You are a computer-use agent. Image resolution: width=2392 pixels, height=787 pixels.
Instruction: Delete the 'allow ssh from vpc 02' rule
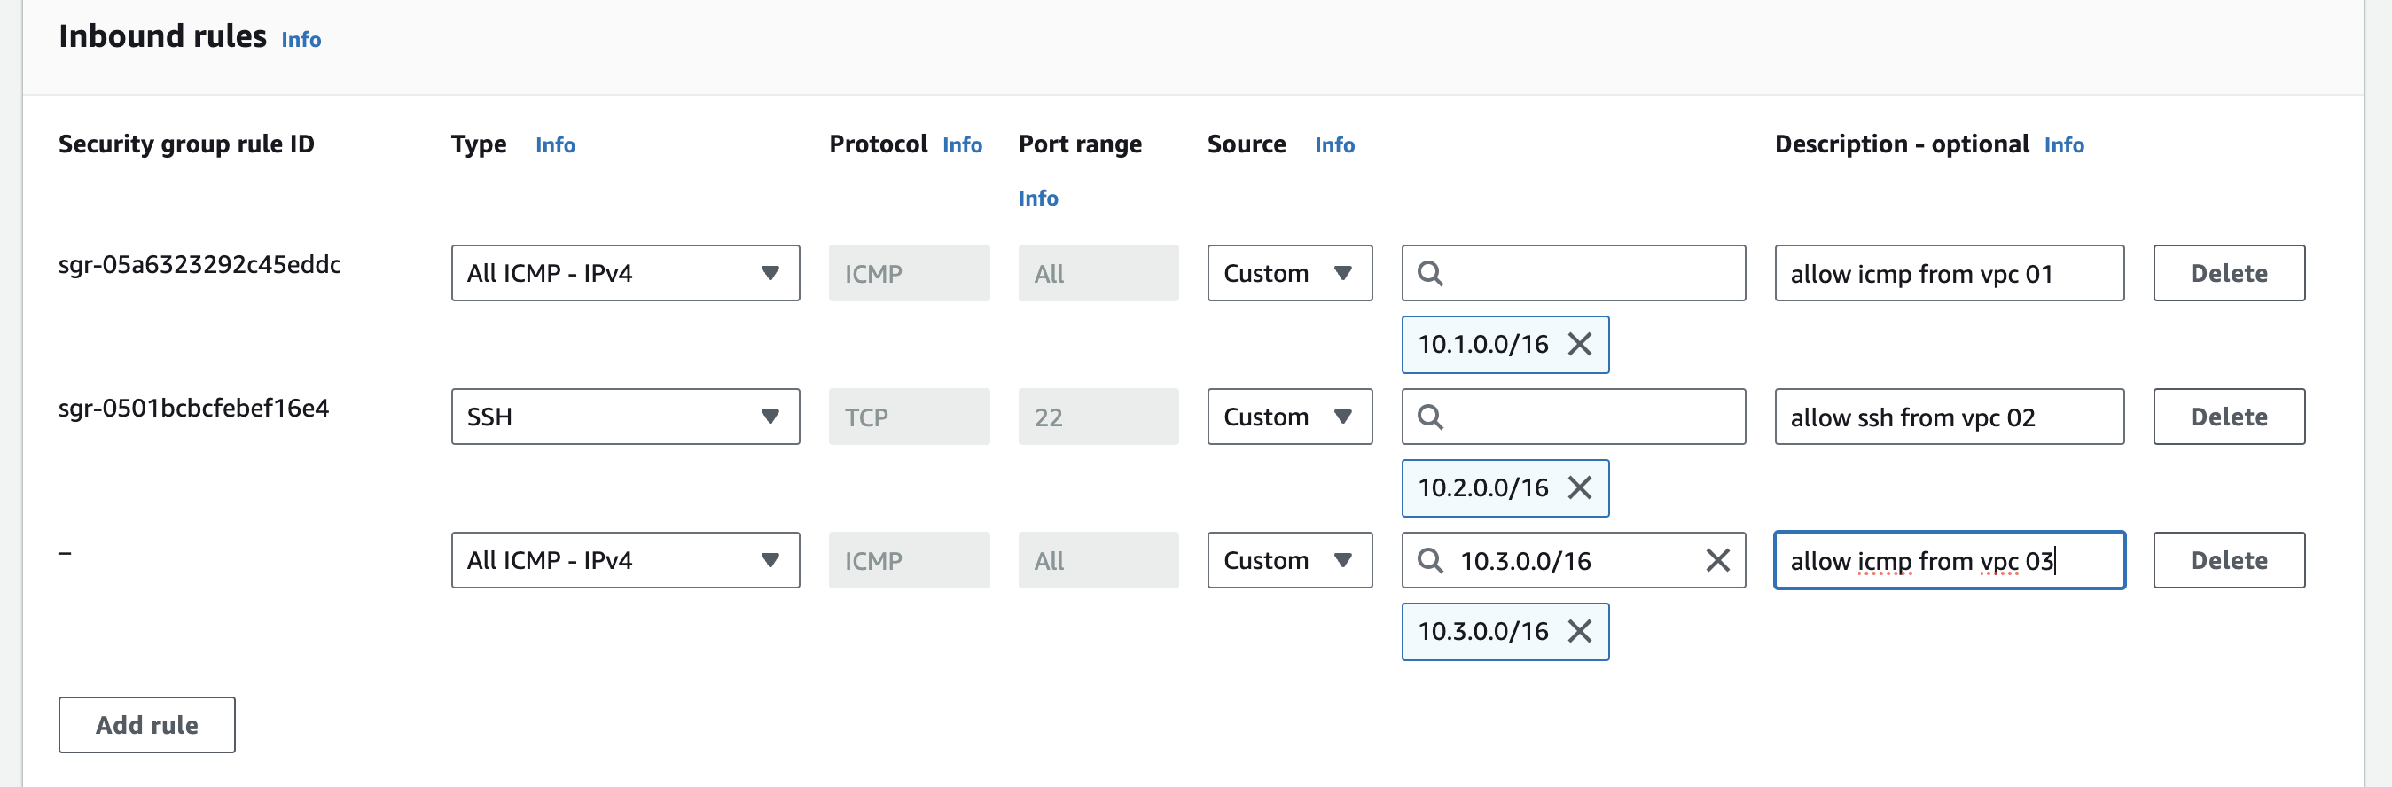(x=2228, y=417)
